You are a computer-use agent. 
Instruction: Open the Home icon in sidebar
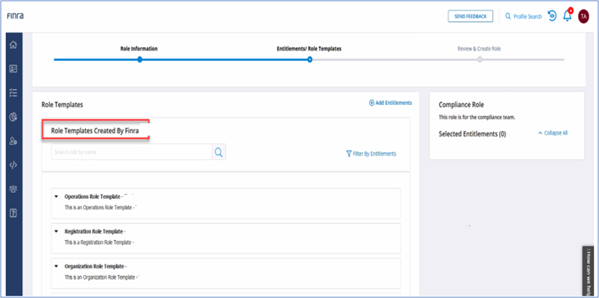[x=13, y=44]
